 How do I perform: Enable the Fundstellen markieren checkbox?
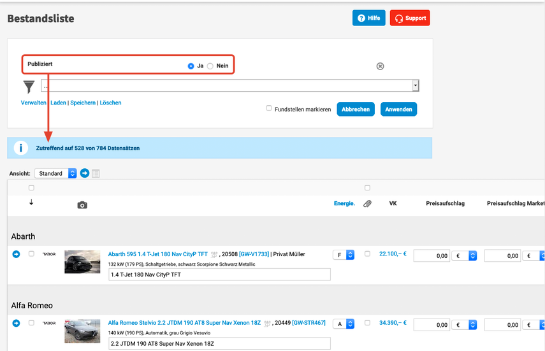coord(269,108)
